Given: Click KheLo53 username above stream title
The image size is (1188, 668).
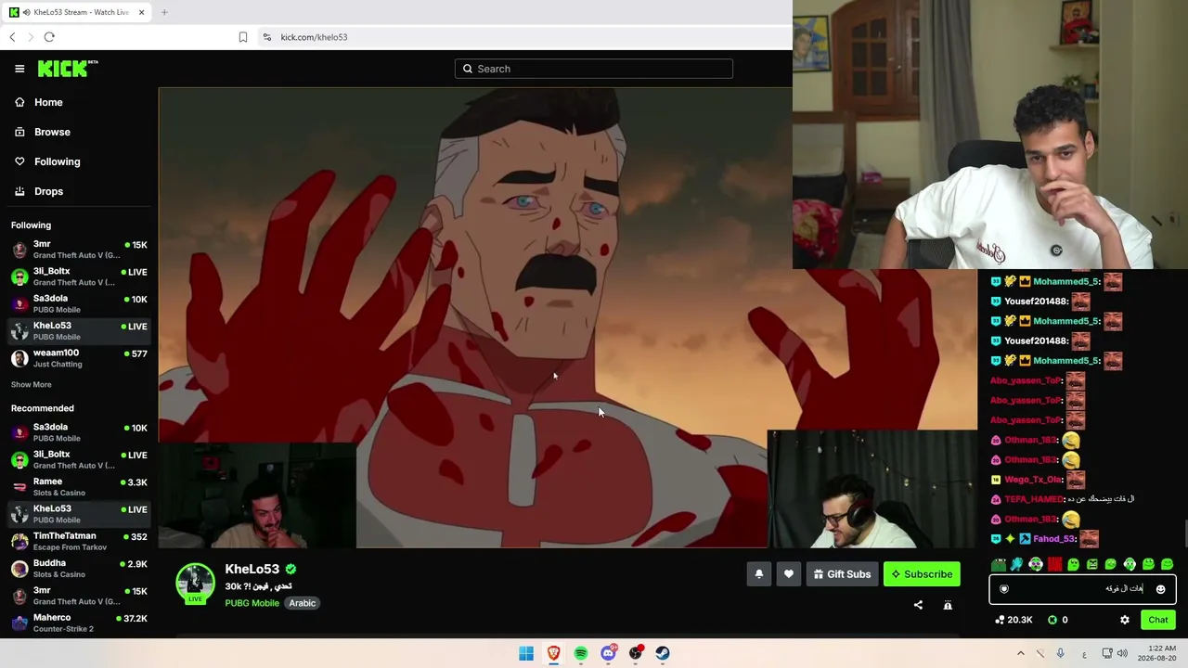Looking at the screenshot, I should point(252,569).
